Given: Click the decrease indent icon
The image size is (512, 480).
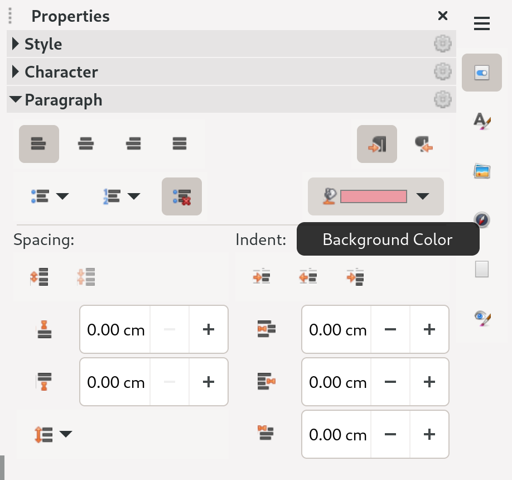Looking at the screenshot, I should pos(308,276).
